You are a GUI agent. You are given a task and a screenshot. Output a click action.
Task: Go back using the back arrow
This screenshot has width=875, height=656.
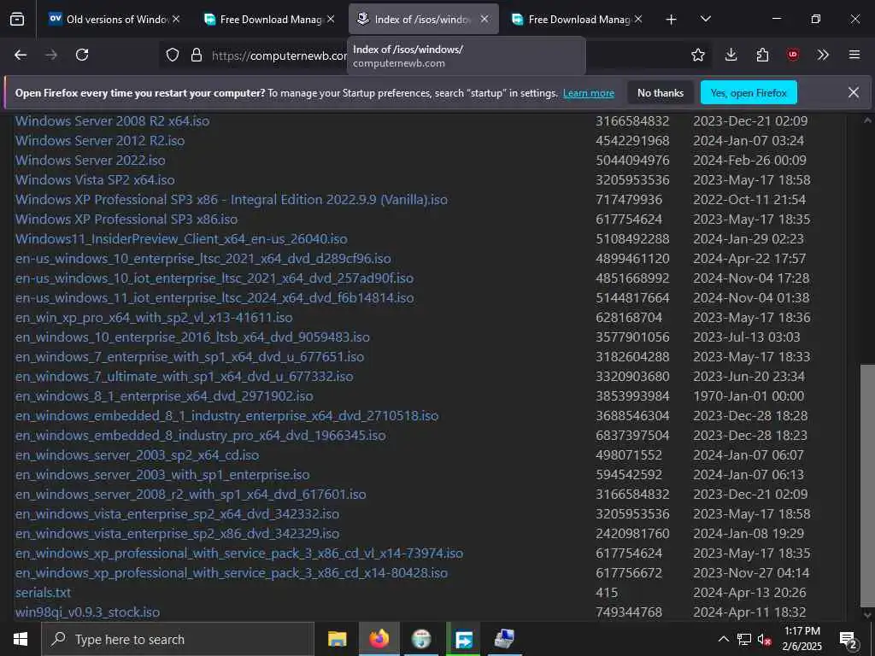click(x=21, y=55)
